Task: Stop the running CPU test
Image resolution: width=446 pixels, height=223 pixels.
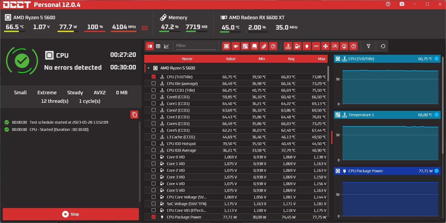Action: coord(71,214)
